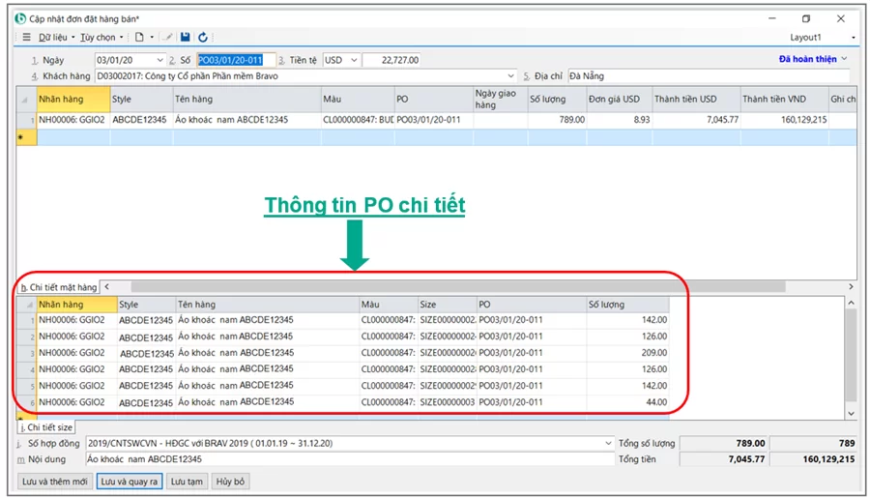Expand the Tiền tệ USD dropdown

coord(354,60)
